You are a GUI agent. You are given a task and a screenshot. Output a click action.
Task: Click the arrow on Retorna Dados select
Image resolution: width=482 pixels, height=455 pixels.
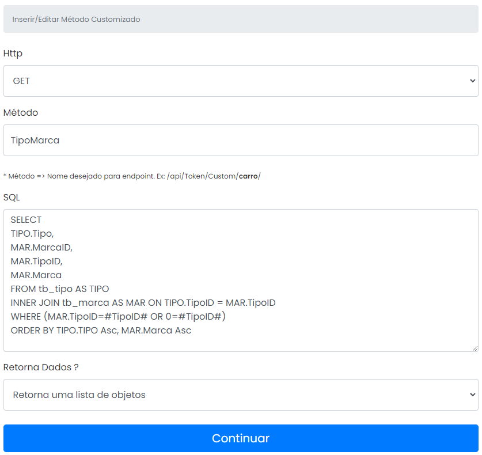(472, 395)
